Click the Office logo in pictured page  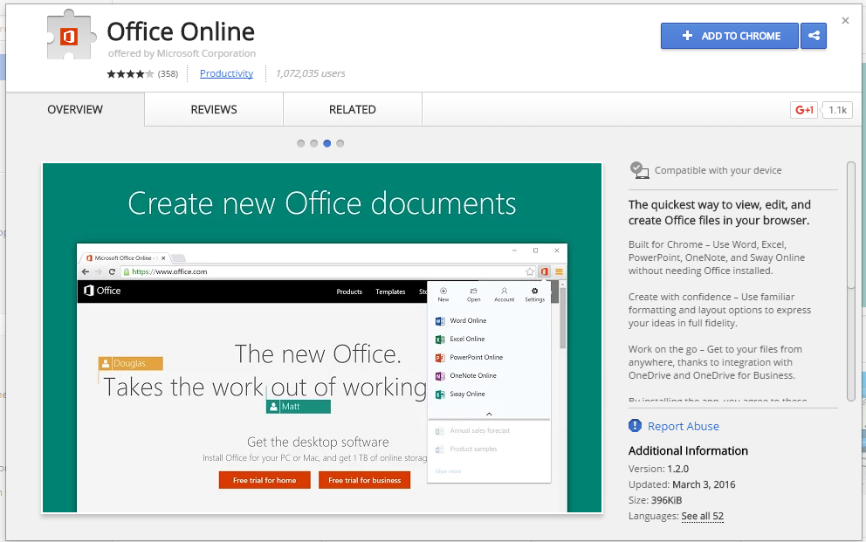pyautogui.click(x=102, y=291)
